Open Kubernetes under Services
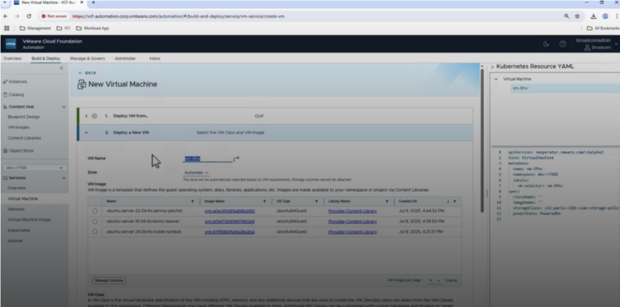Viewport: 620px width, 307px height. click(19, 230)
